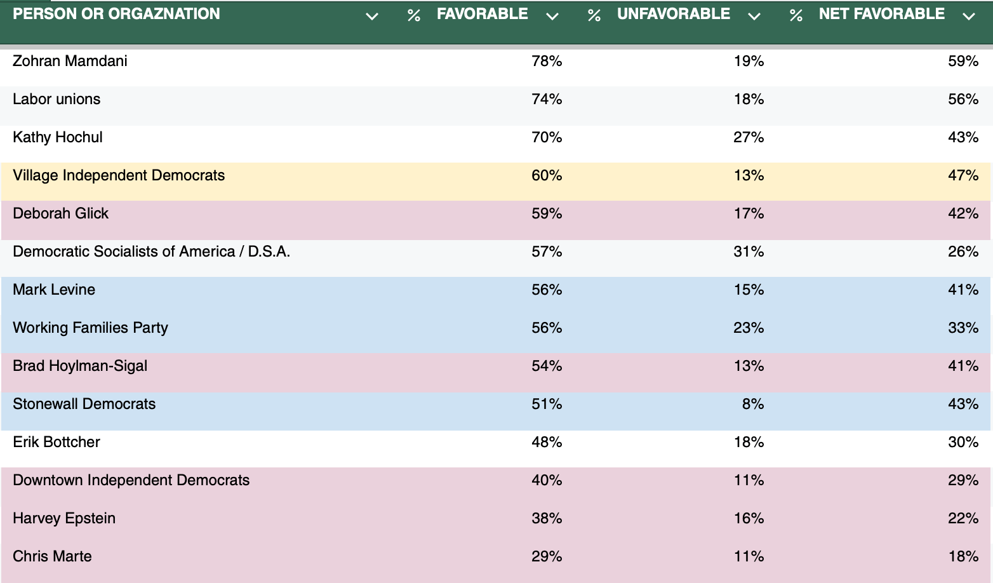This screenshot has width=993, height=583.
Task: Click Kathy Hochul's 70% favorable cell
Action: click(x=547, y=137)
